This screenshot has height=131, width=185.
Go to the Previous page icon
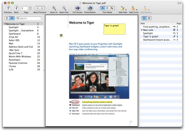[8, 8]
